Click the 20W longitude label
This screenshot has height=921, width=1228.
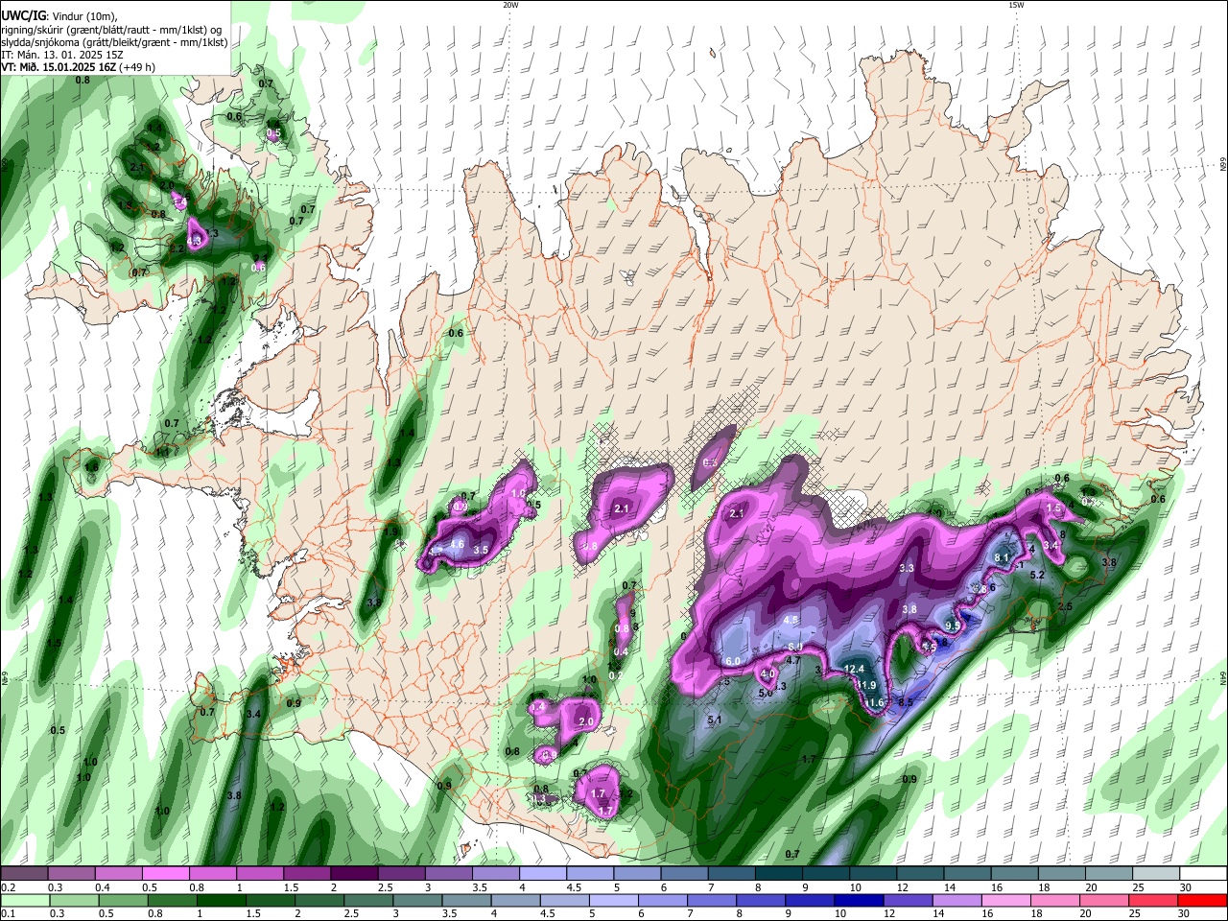pyautogui.click(x=510, y=5)
